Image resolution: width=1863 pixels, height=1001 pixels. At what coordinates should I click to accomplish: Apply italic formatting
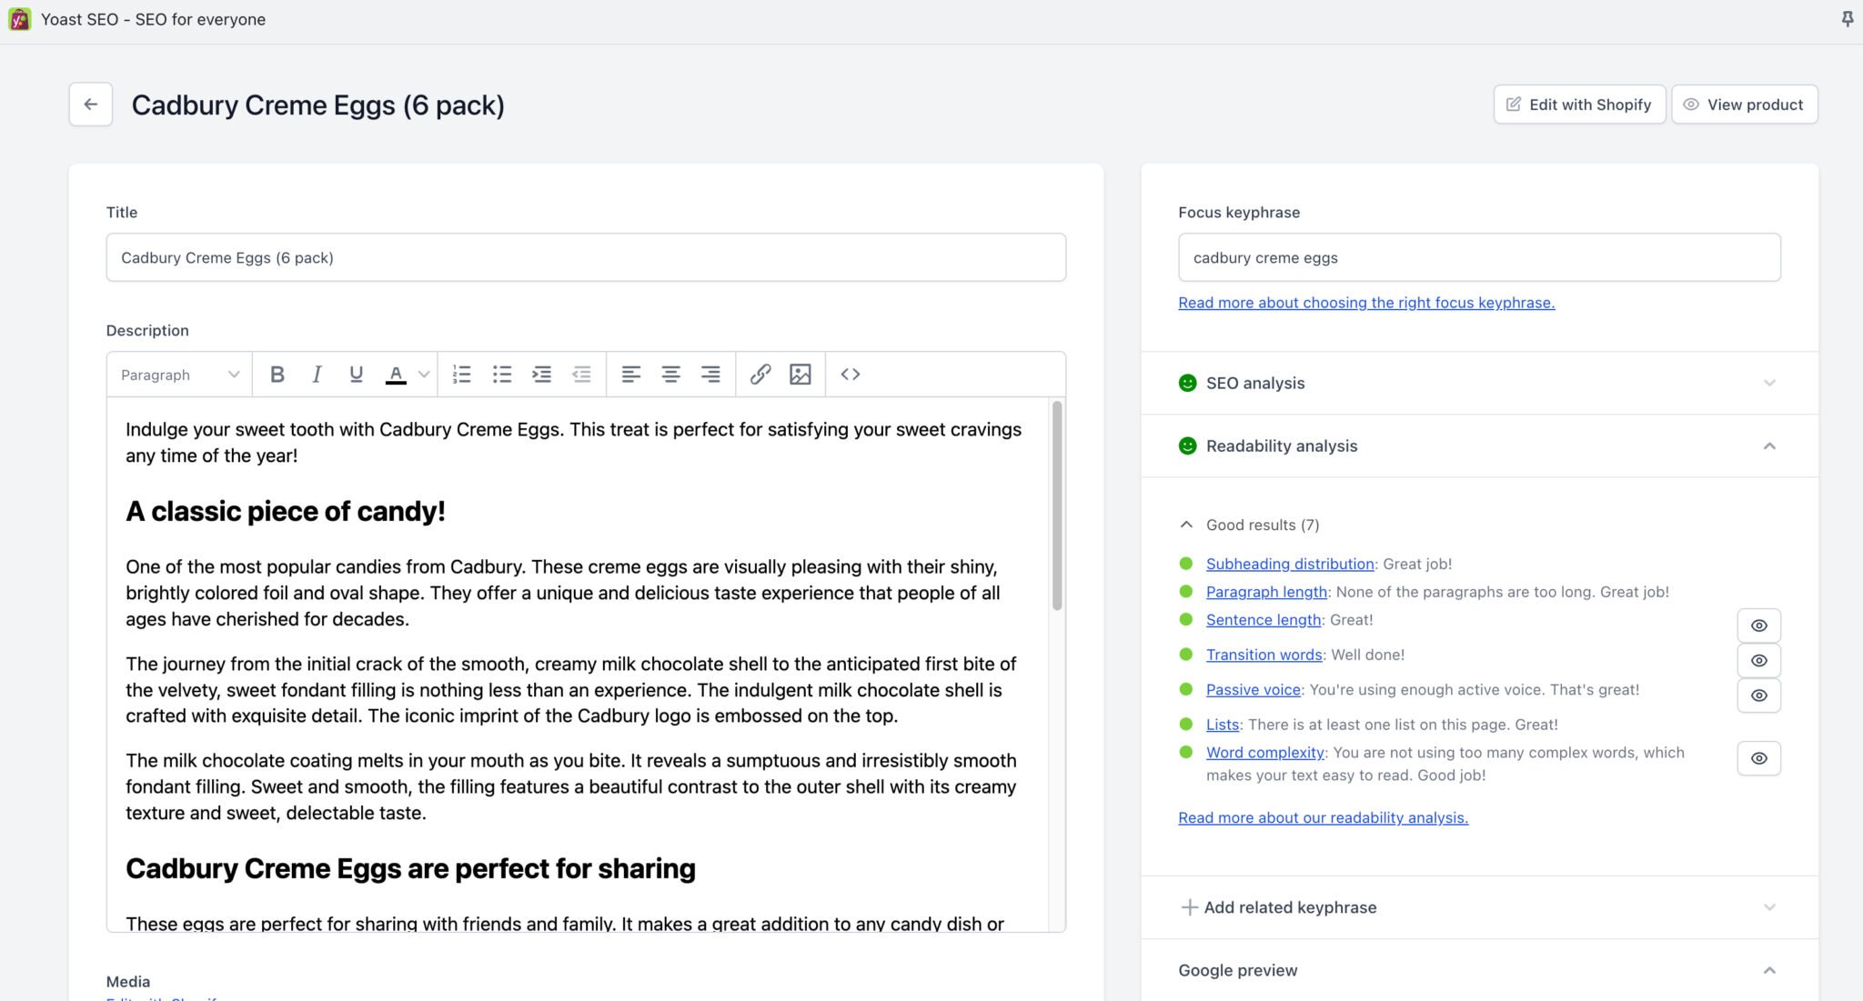pyautogui.click(x=317, y=374)
